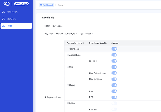Enable Payment access switch
The height and width of the screenshot is (112, 161).
[x=114, y=109]
